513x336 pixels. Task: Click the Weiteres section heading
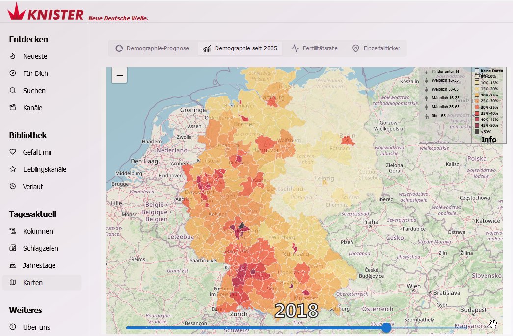[x=26, y=310]
